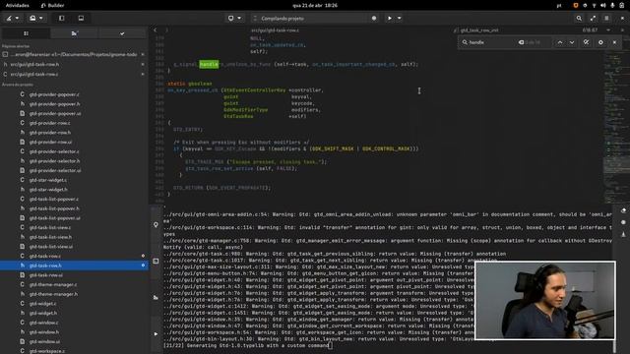
Task: Switch to the open pages sidebar tab
Action: (26, 33)
